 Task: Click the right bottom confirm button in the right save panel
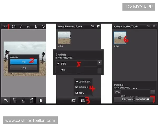145,99
